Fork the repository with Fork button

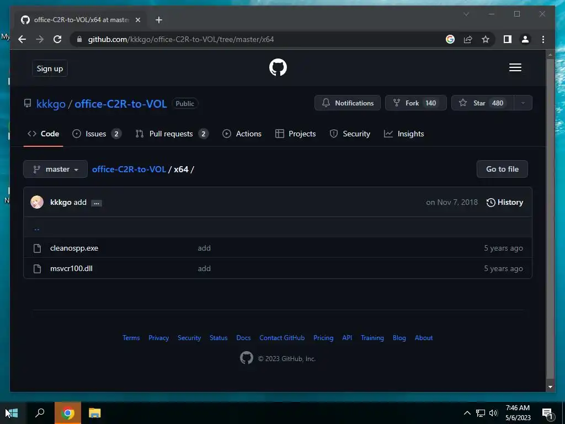coord(416,103)
